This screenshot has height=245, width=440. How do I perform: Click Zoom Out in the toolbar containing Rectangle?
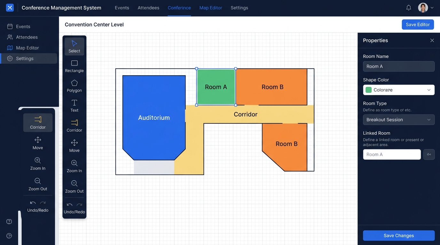pos(74,187)
